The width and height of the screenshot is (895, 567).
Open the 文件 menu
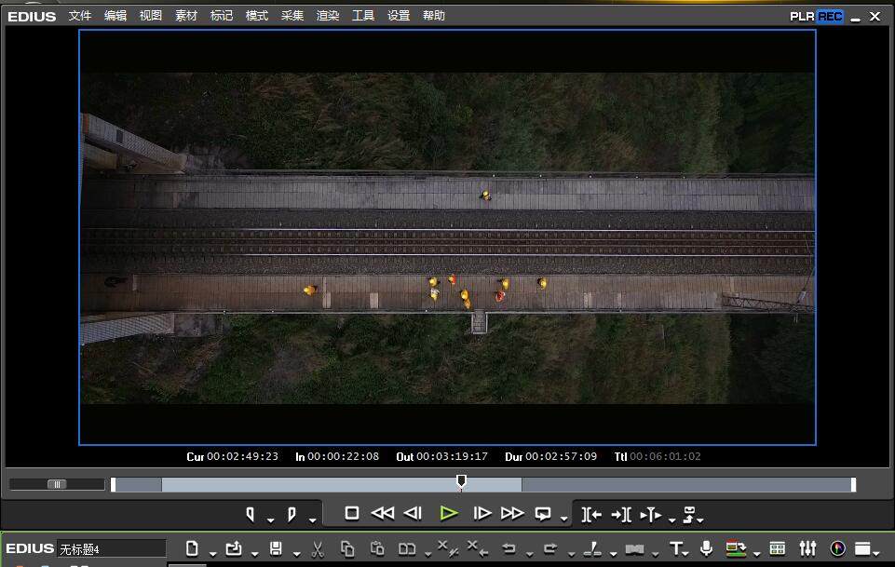point(80,16)
